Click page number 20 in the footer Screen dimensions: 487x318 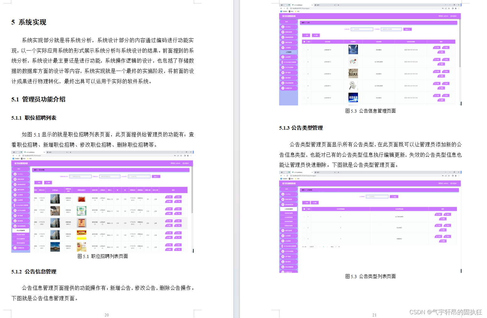106,315
